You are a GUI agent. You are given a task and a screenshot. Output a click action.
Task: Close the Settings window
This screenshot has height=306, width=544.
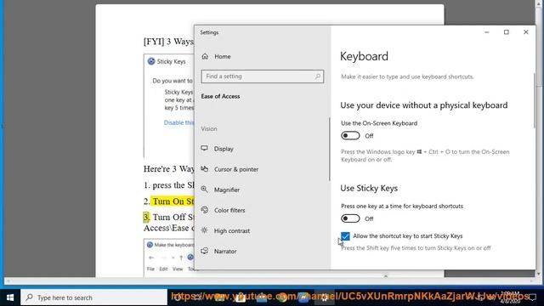coord(525,32)
